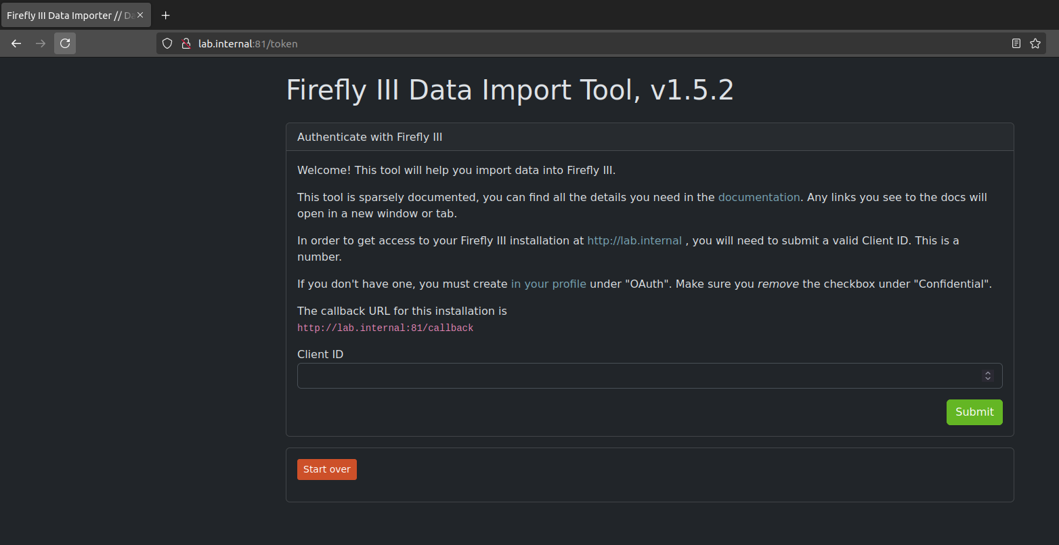Viewport: 1059px width, 545px height.
Task: Bookmark this page with the star icon
Action: pos(1035,44)
